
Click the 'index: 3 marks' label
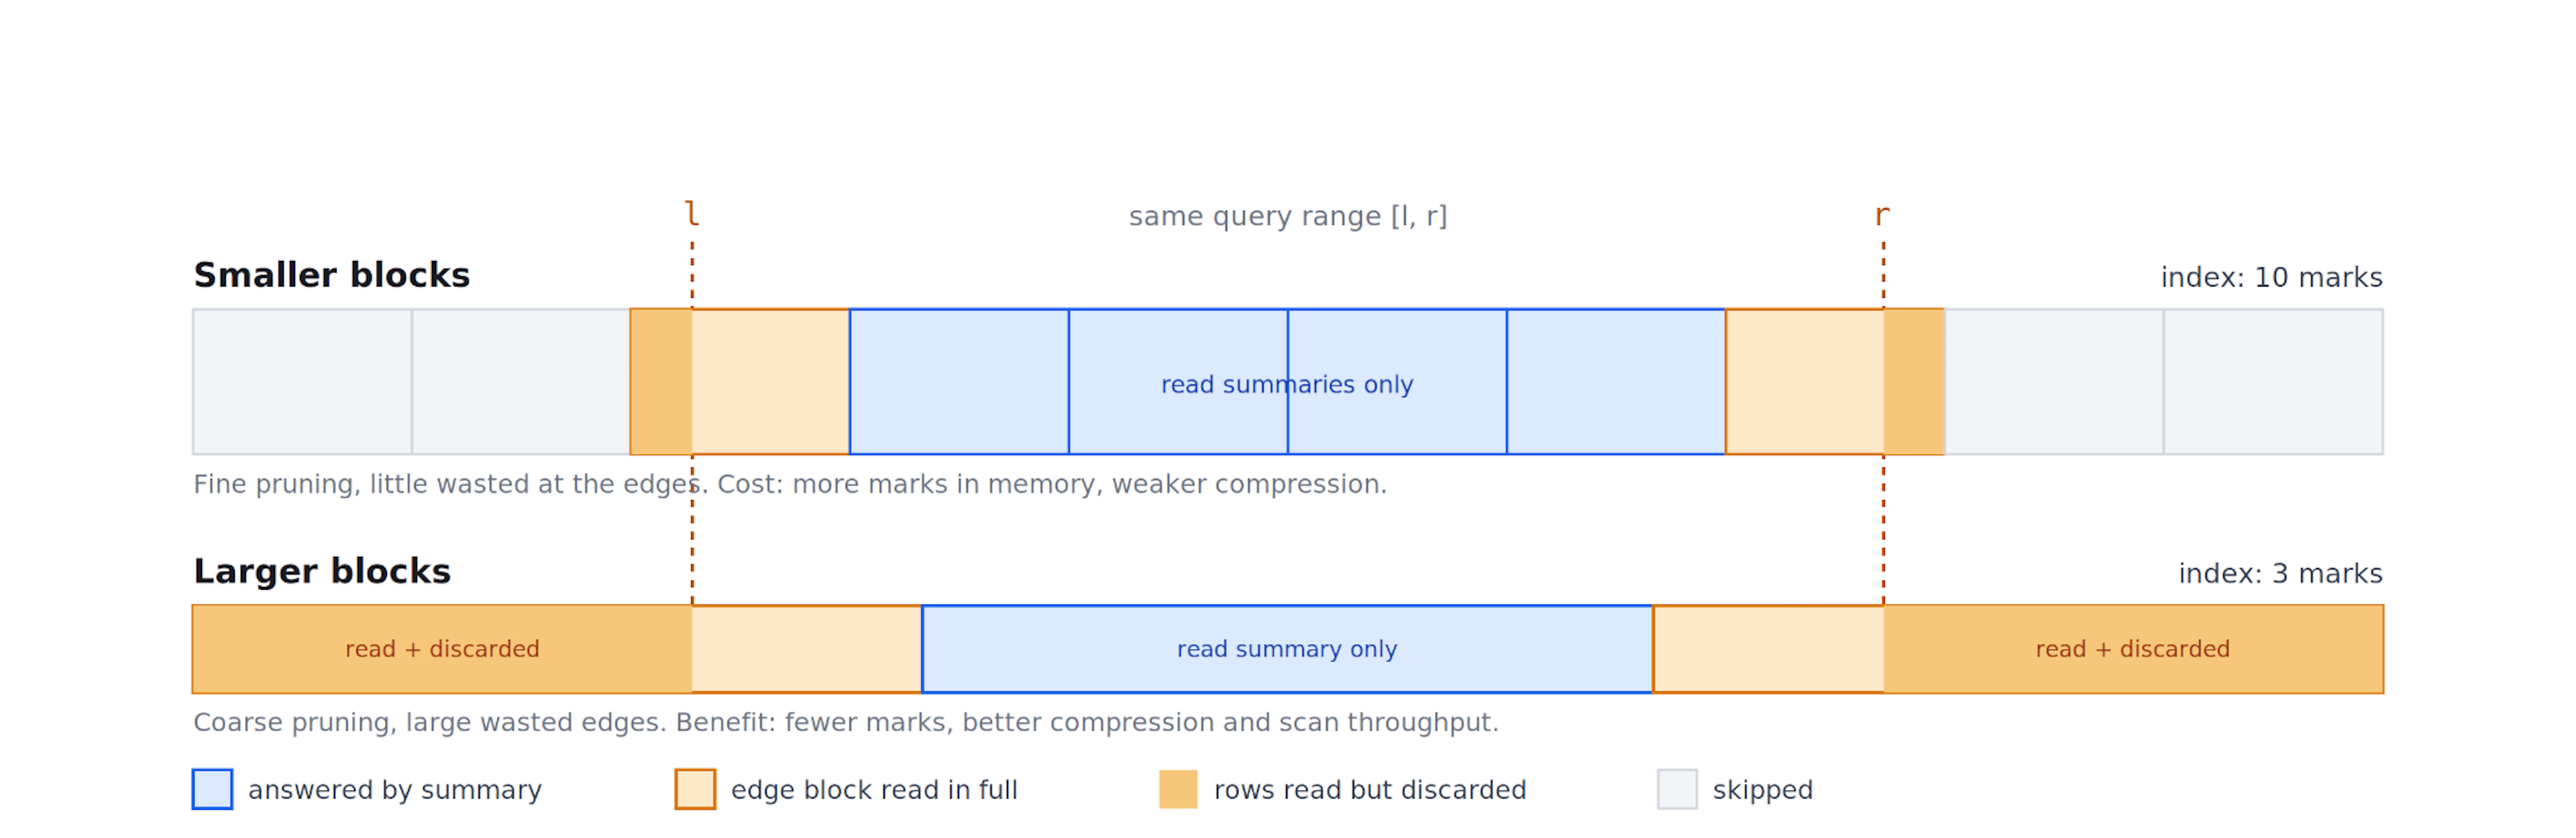pos(2280,573)
